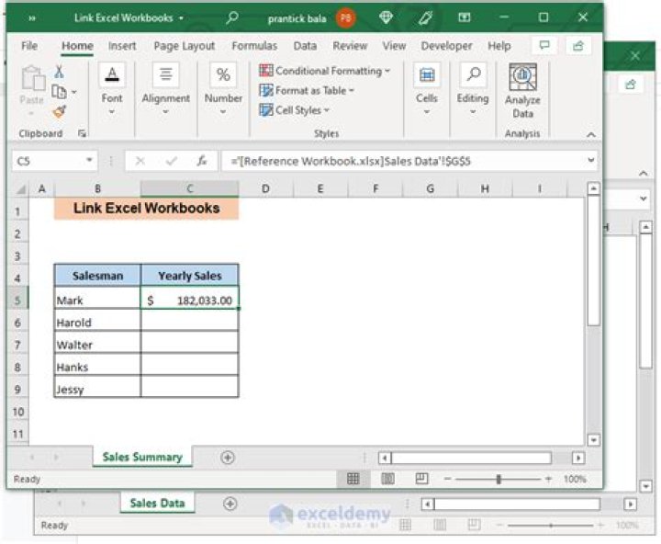
Task: Click the Share icon in the ribbon
Action: (x=578, y=46)
